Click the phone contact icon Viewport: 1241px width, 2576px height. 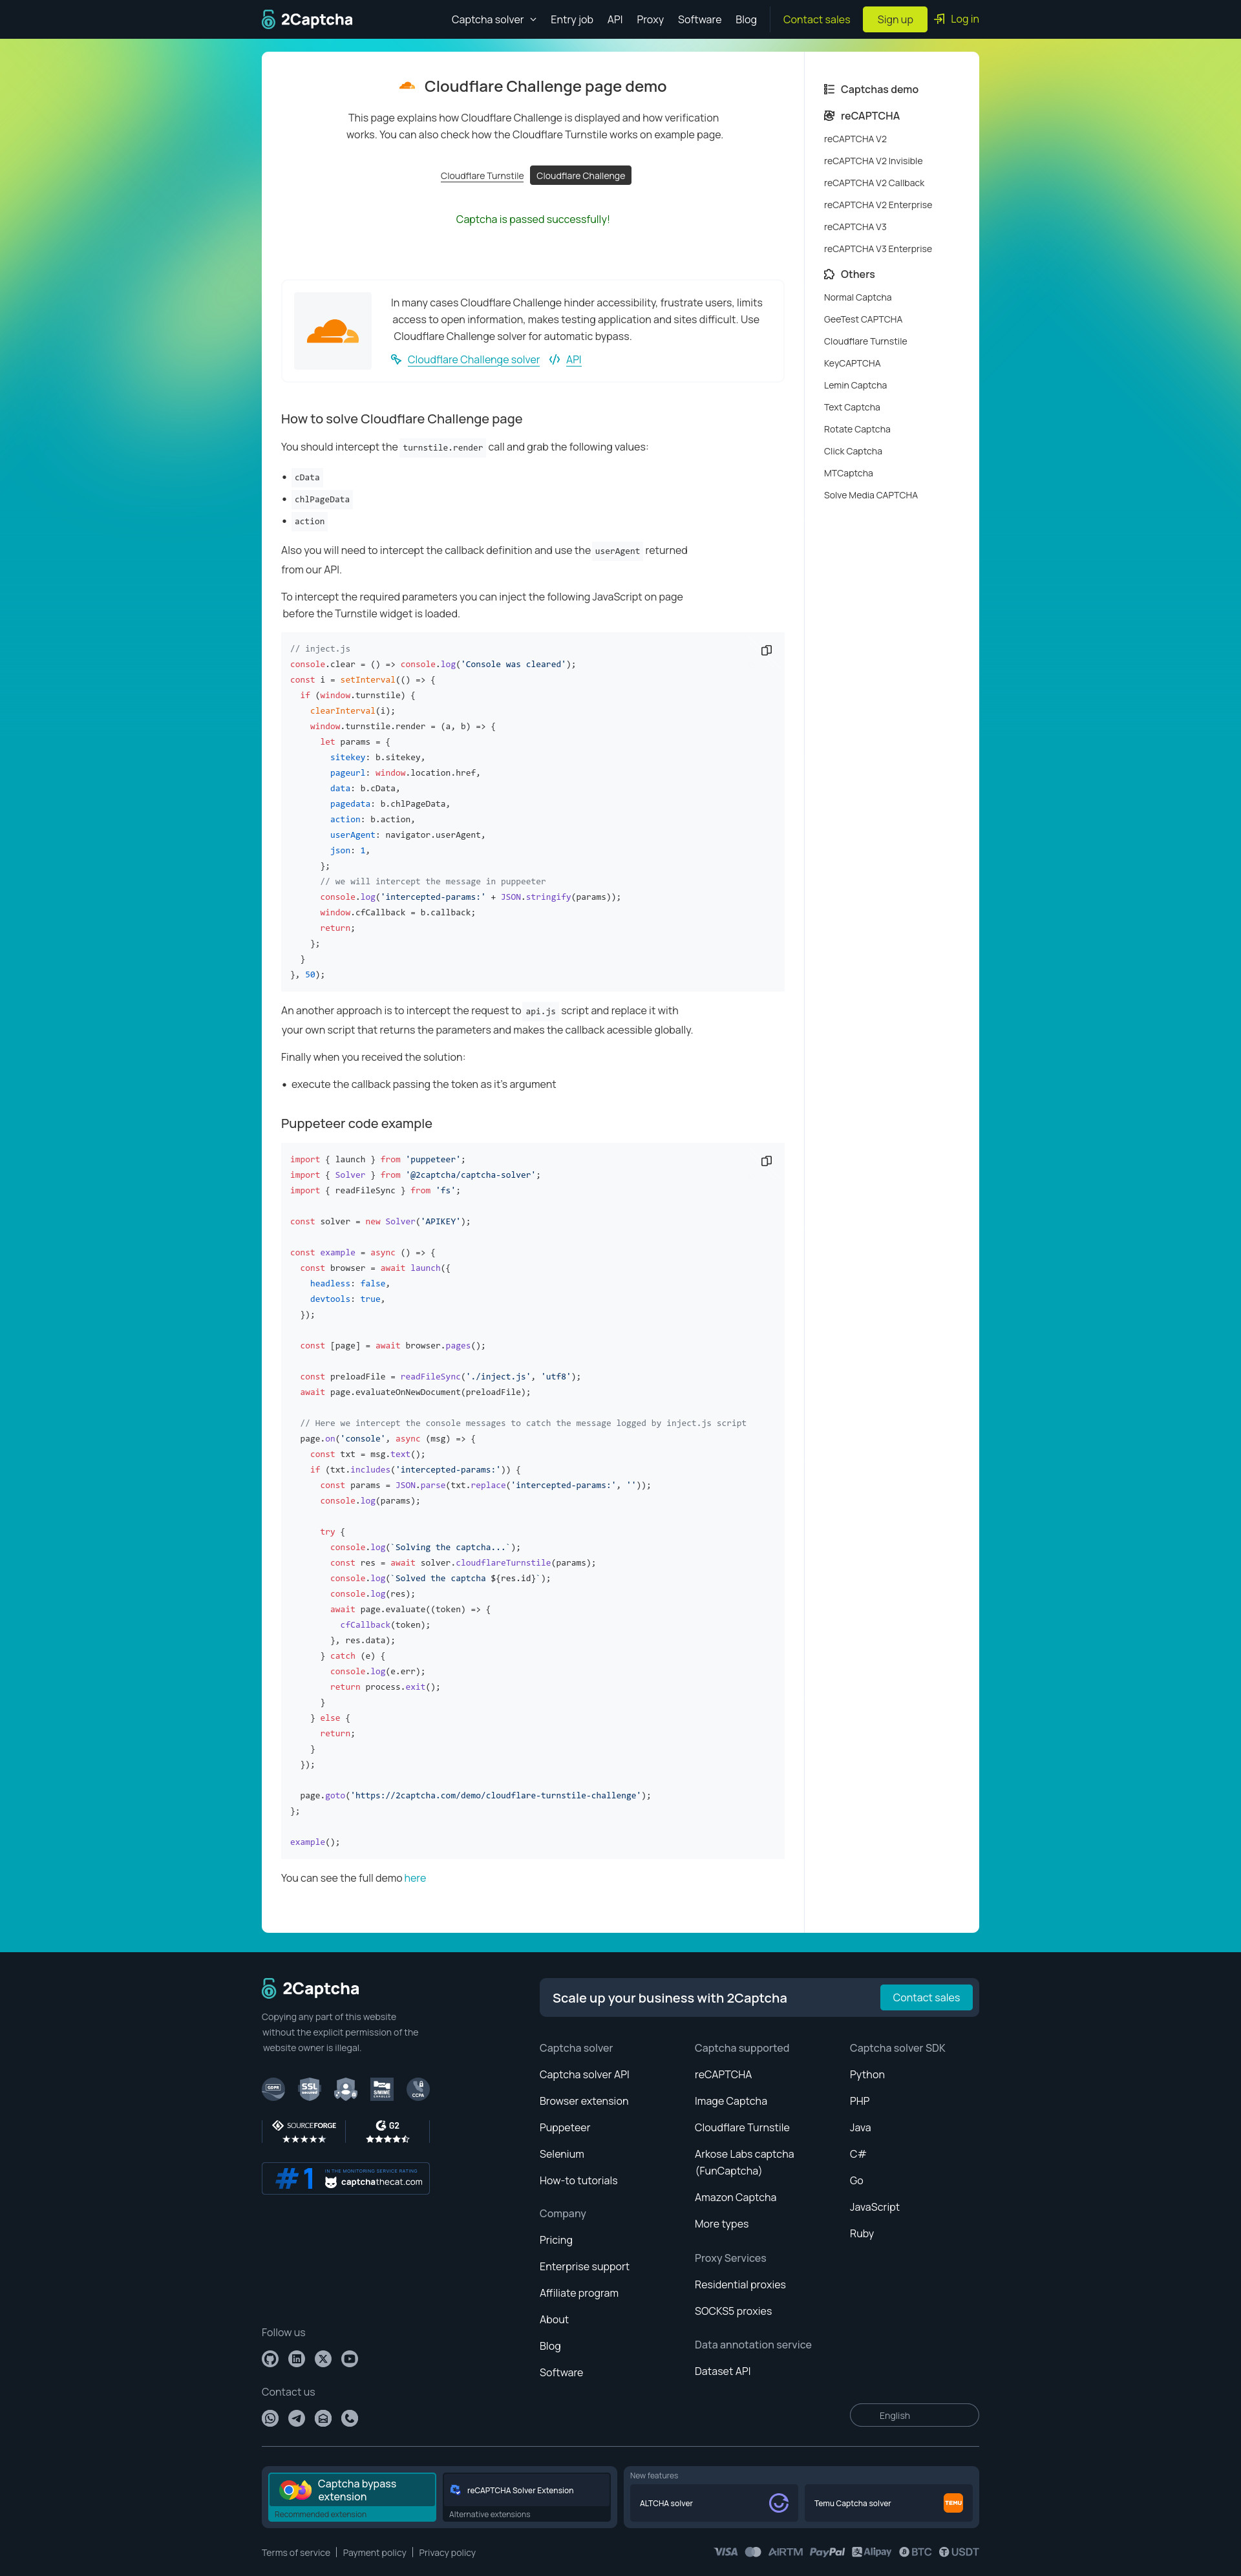click(x=350, y=2418)
